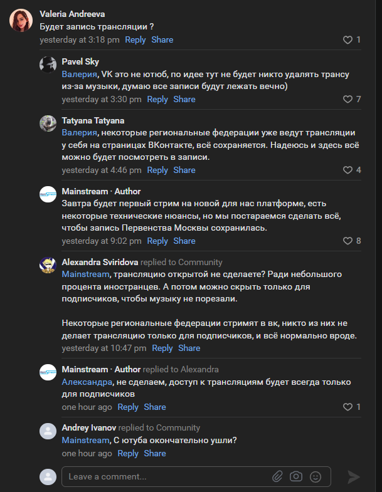The image size is (382, 492).
Task: Send the comment with arrow icon
Action: click(x=354, y=477)
